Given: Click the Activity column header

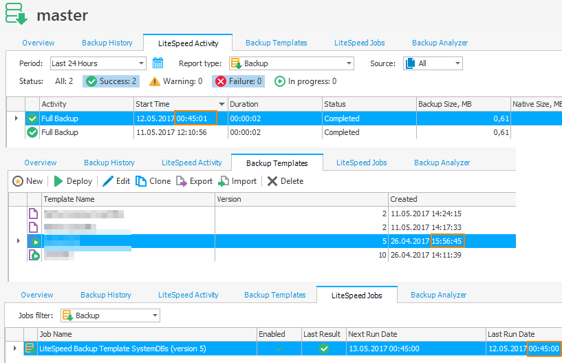Looking at the screenshot, I should click(x=87, y=104).
